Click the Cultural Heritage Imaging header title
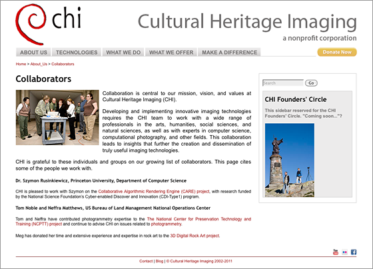This screenshot has height=269, width=373. pyautogui.click(x=247, y=22)
